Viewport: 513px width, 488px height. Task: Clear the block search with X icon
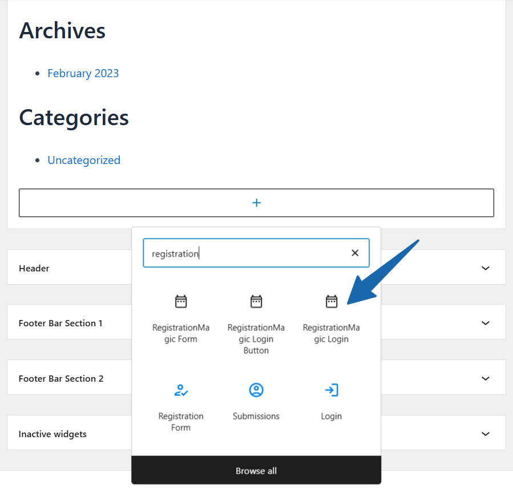[x=355, y=253]
